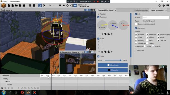Select the Head properties tab
This screenshot has width=170, height=95.
tap(158, 10)
